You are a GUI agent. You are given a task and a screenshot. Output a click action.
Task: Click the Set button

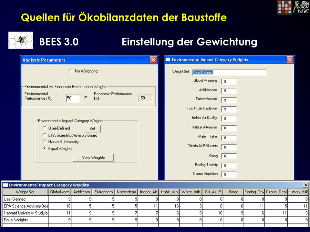pyautogui.click(x=92, y=129)
